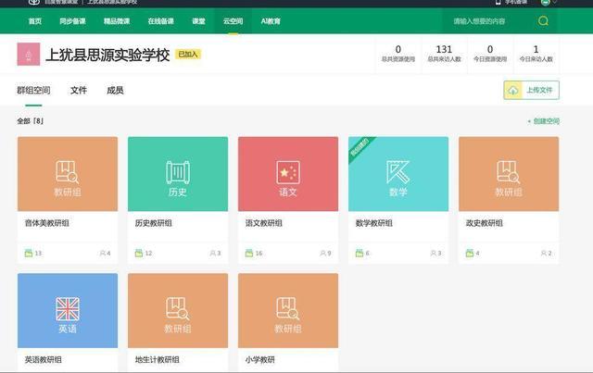Click file count icon under 历史教研组
593x373 pixels.
(139, 253)
